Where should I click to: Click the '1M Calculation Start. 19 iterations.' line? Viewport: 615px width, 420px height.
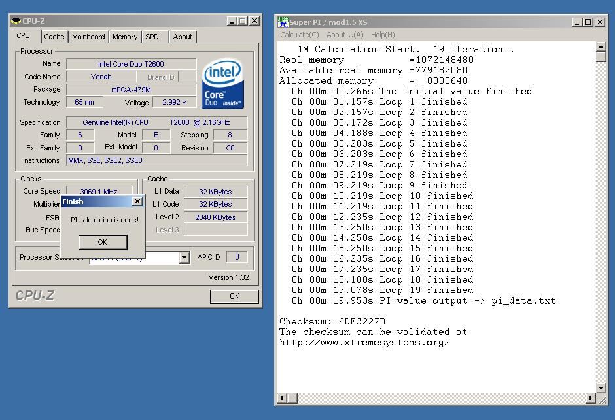coord(406,50)
